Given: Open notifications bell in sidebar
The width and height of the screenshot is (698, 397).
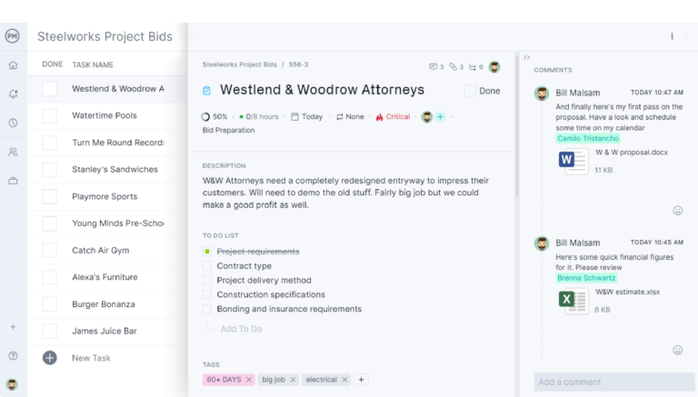Looking at the screenshot, I should [13, 94].
